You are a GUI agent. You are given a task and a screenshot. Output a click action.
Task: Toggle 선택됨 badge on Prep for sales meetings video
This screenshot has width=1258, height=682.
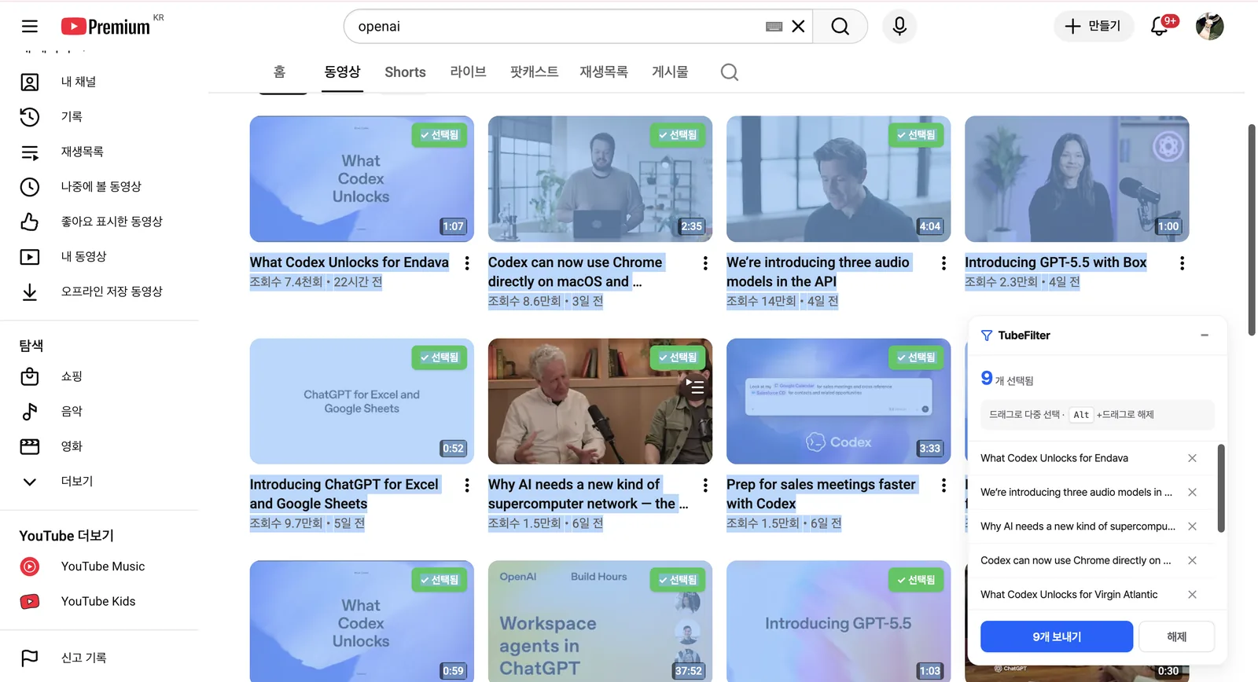[916, 357]
